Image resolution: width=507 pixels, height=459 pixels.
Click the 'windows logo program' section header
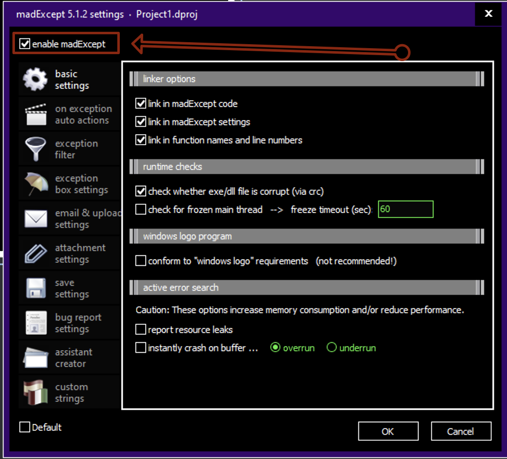coord(307,236)
